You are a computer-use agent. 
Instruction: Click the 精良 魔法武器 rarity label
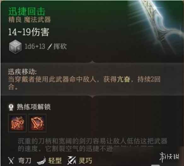pos(29,20)
